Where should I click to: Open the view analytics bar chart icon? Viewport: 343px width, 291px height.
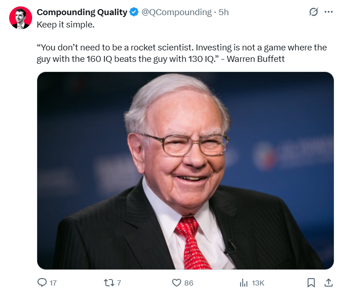point(244,283)
